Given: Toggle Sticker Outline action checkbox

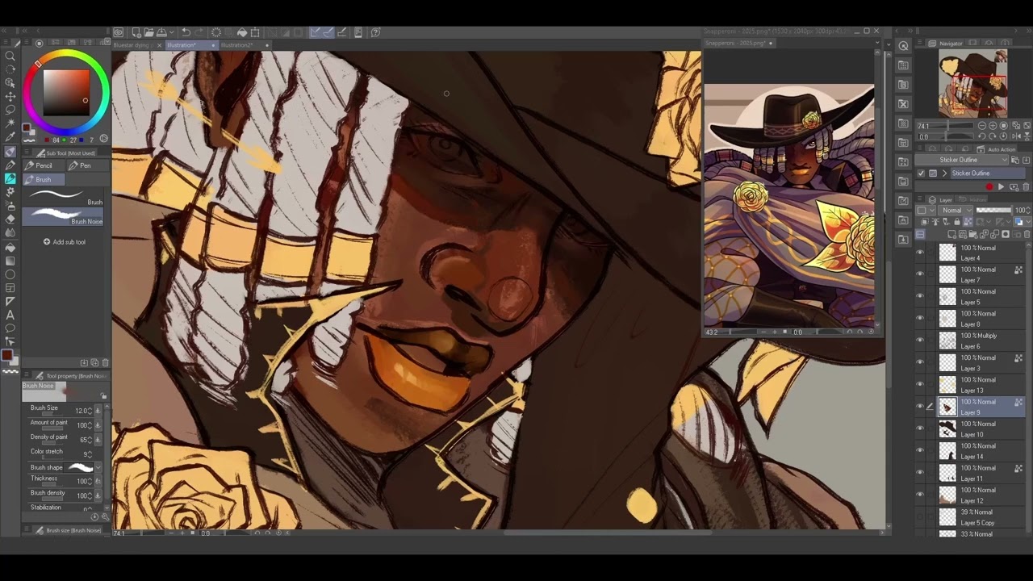Looking at the screenshot, I should (921, 173).
